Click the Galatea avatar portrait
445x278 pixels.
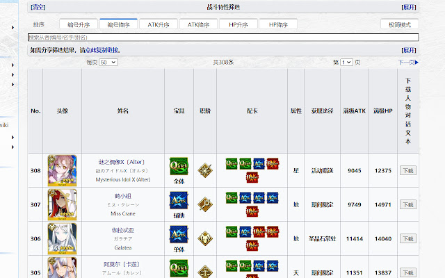click(62, 238)
